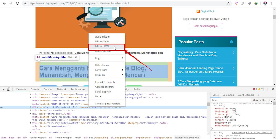Switch to the Elements tab
Screen dimensions: 276x139
[x=21, y=89]
